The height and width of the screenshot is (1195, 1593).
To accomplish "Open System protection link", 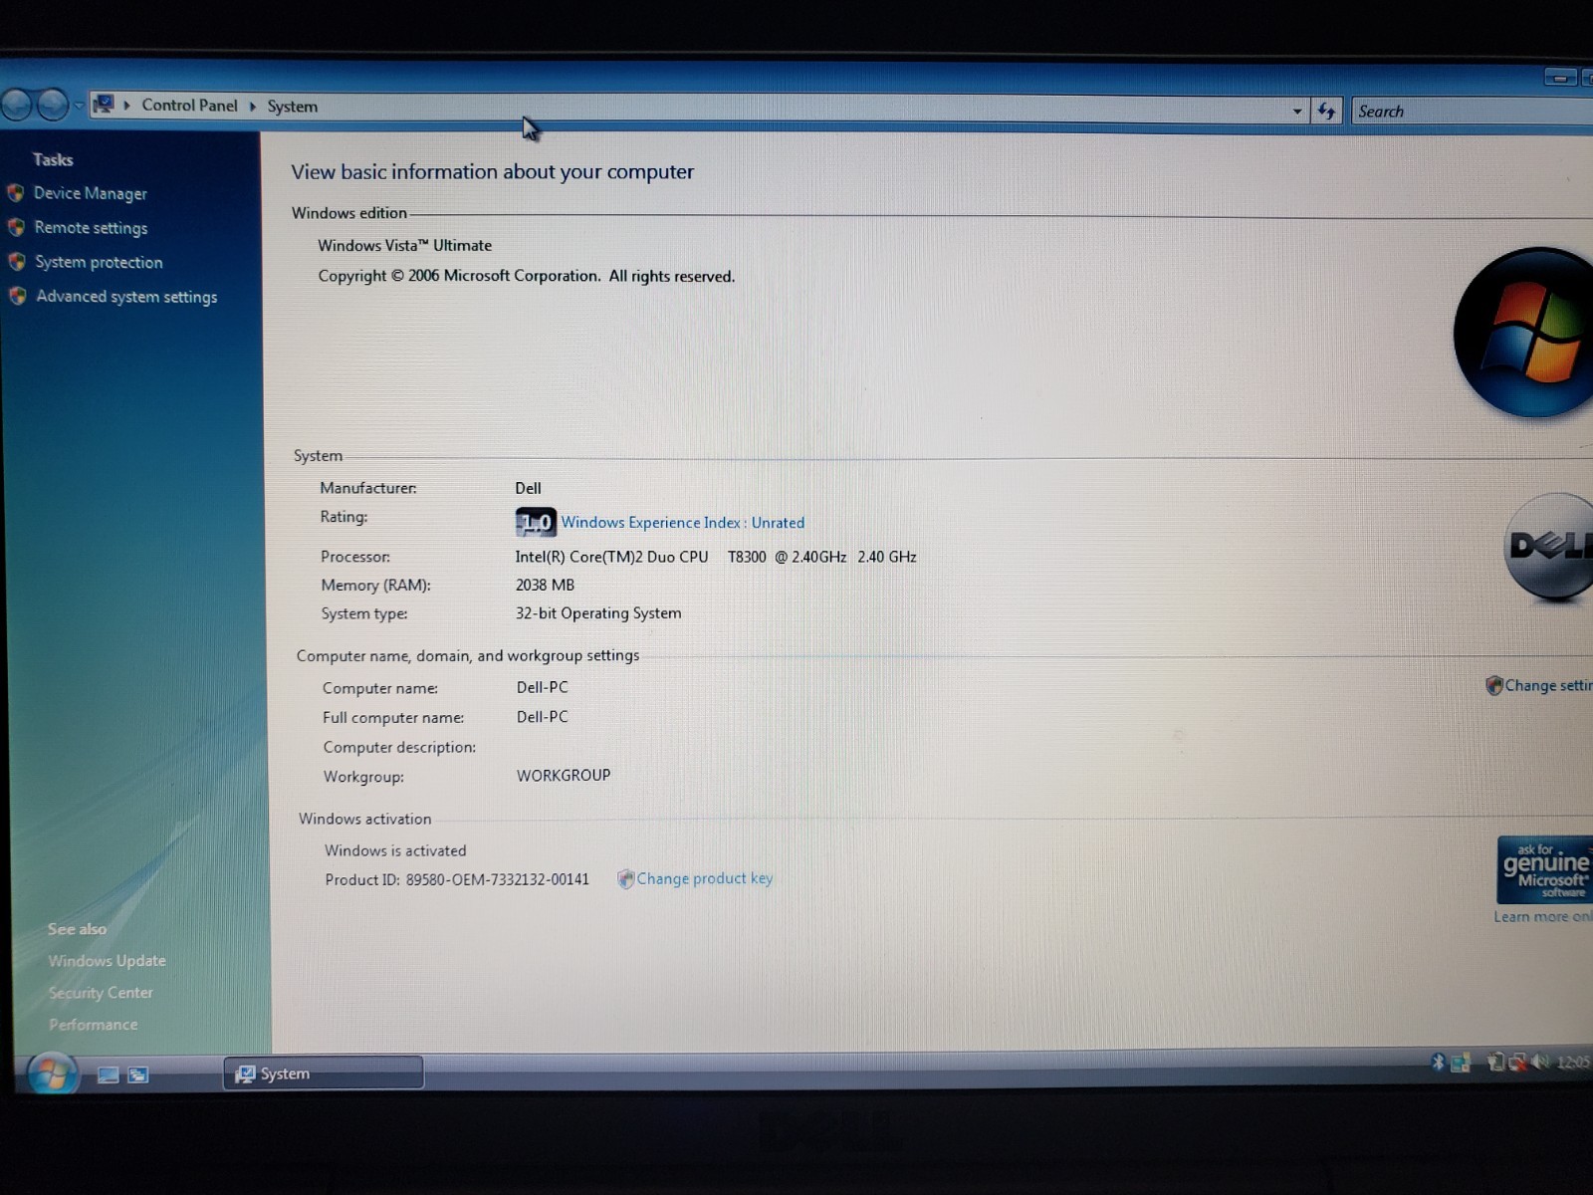I will pyautogui.click(x=99, y=262).
